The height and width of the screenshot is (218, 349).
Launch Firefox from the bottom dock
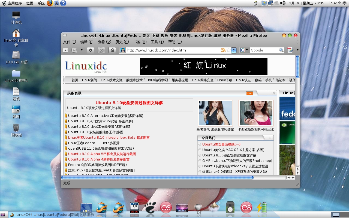click(101, 207)
